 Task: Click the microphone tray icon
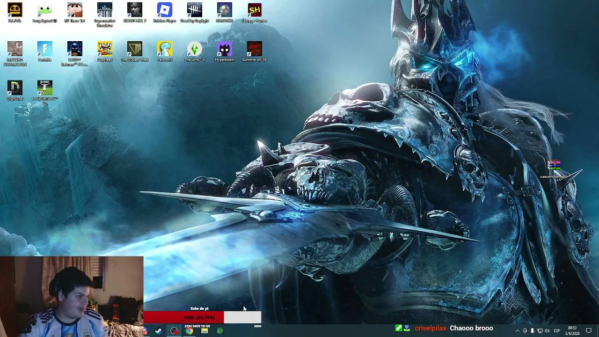[x=532, y=331]
